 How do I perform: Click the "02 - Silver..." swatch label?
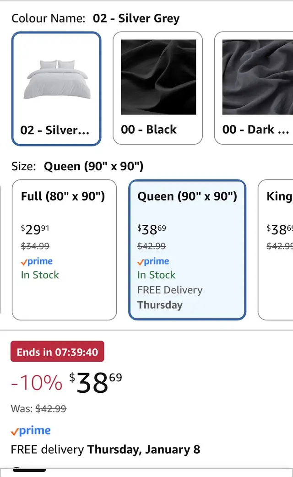click(54, 130)
